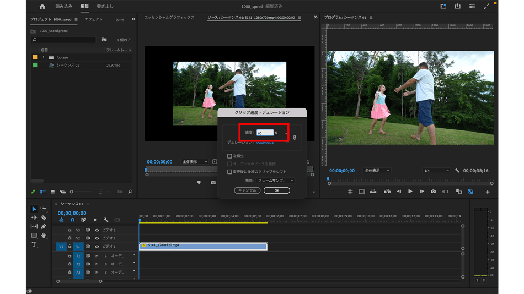Image resolution: width=524 pixels, height=294 pixels.
Task: Expand the footage bin folder
Action: click(43, 57)
